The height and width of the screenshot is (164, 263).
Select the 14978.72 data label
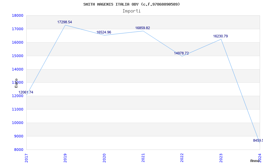[181, 53]
